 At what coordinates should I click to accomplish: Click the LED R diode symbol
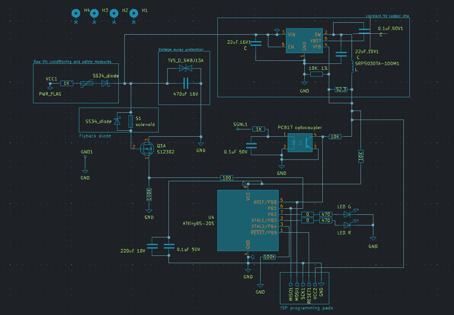point(347,225)
